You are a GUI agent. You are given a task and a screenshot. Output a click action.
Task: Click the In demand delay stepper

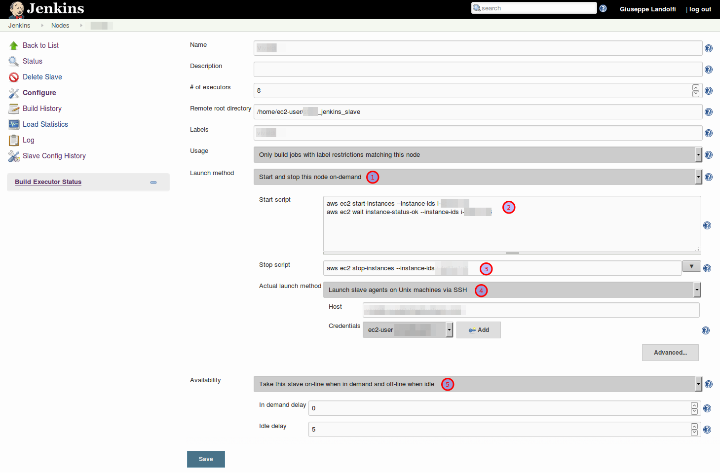coord(694,408)
